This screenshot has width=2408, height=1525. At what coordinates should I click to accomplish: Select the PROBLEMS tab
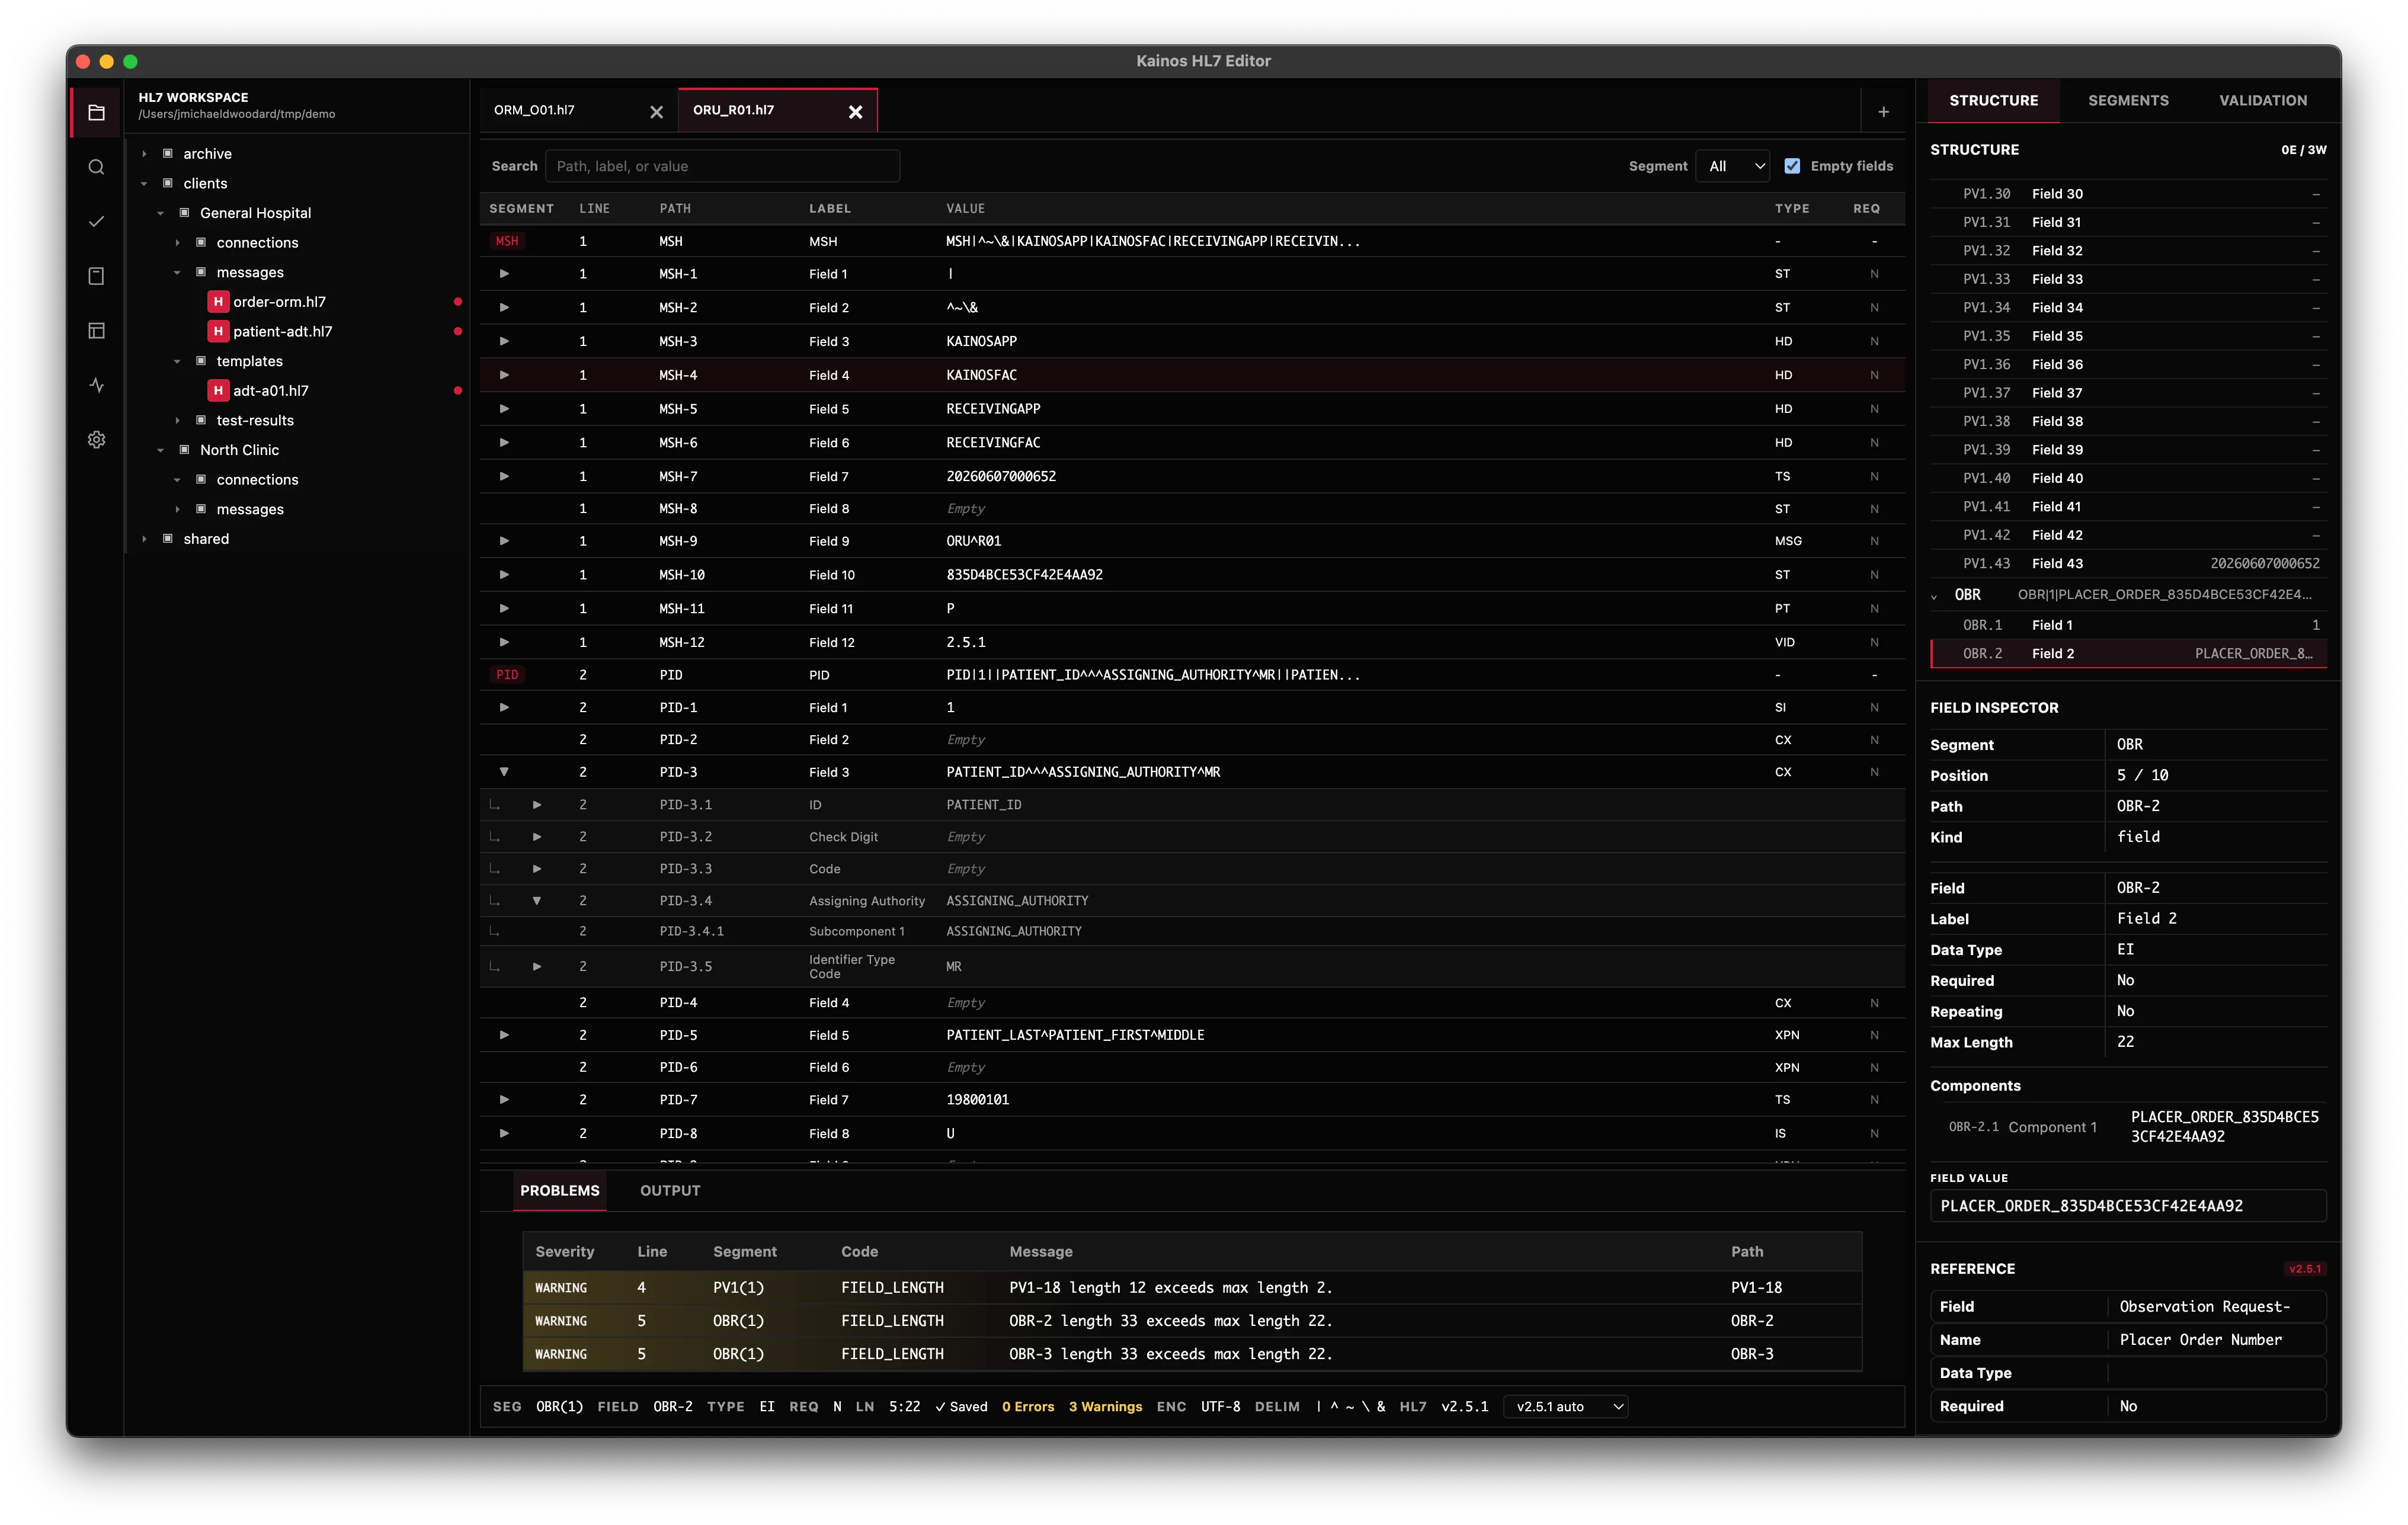tap(559, 1190)
